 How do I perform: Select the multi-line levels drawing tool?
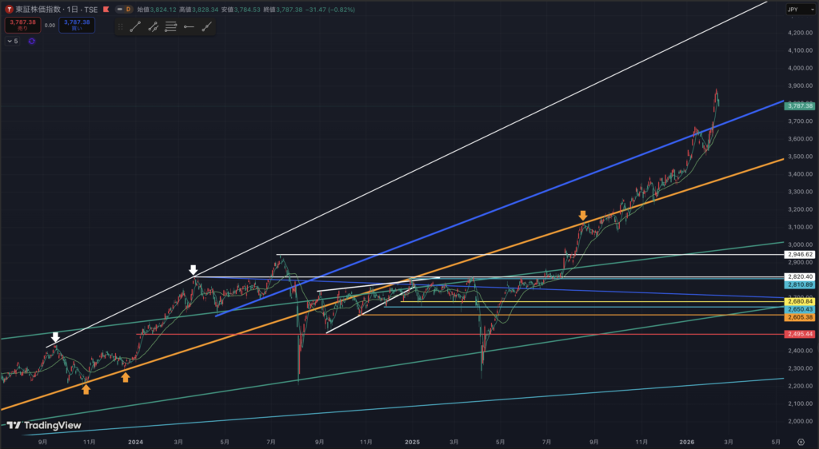click(170, 26)
